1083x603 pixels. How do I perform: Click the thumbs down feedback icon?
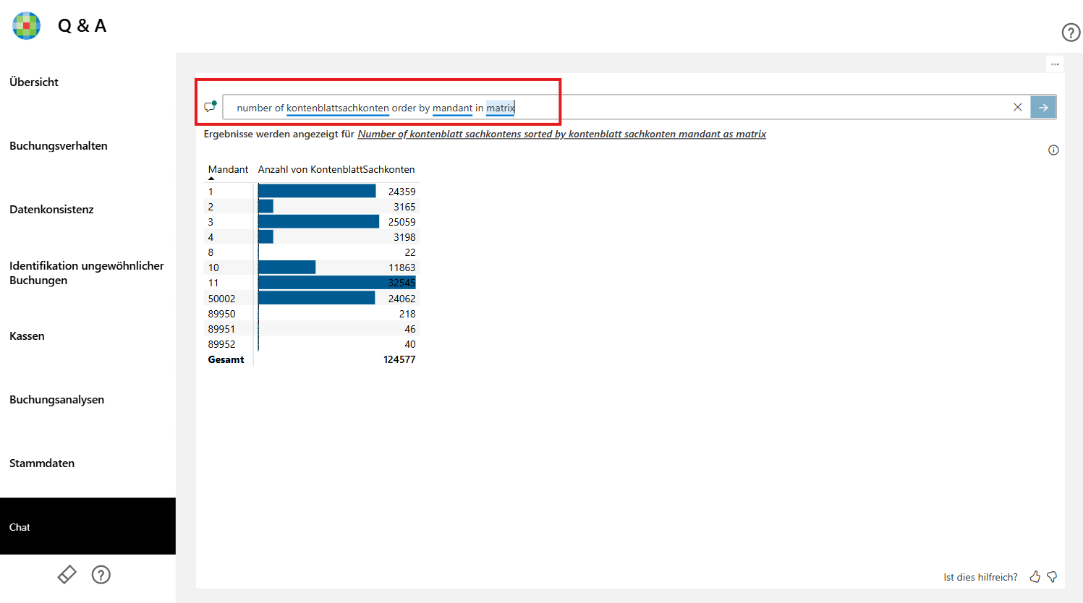(1053, 577)
